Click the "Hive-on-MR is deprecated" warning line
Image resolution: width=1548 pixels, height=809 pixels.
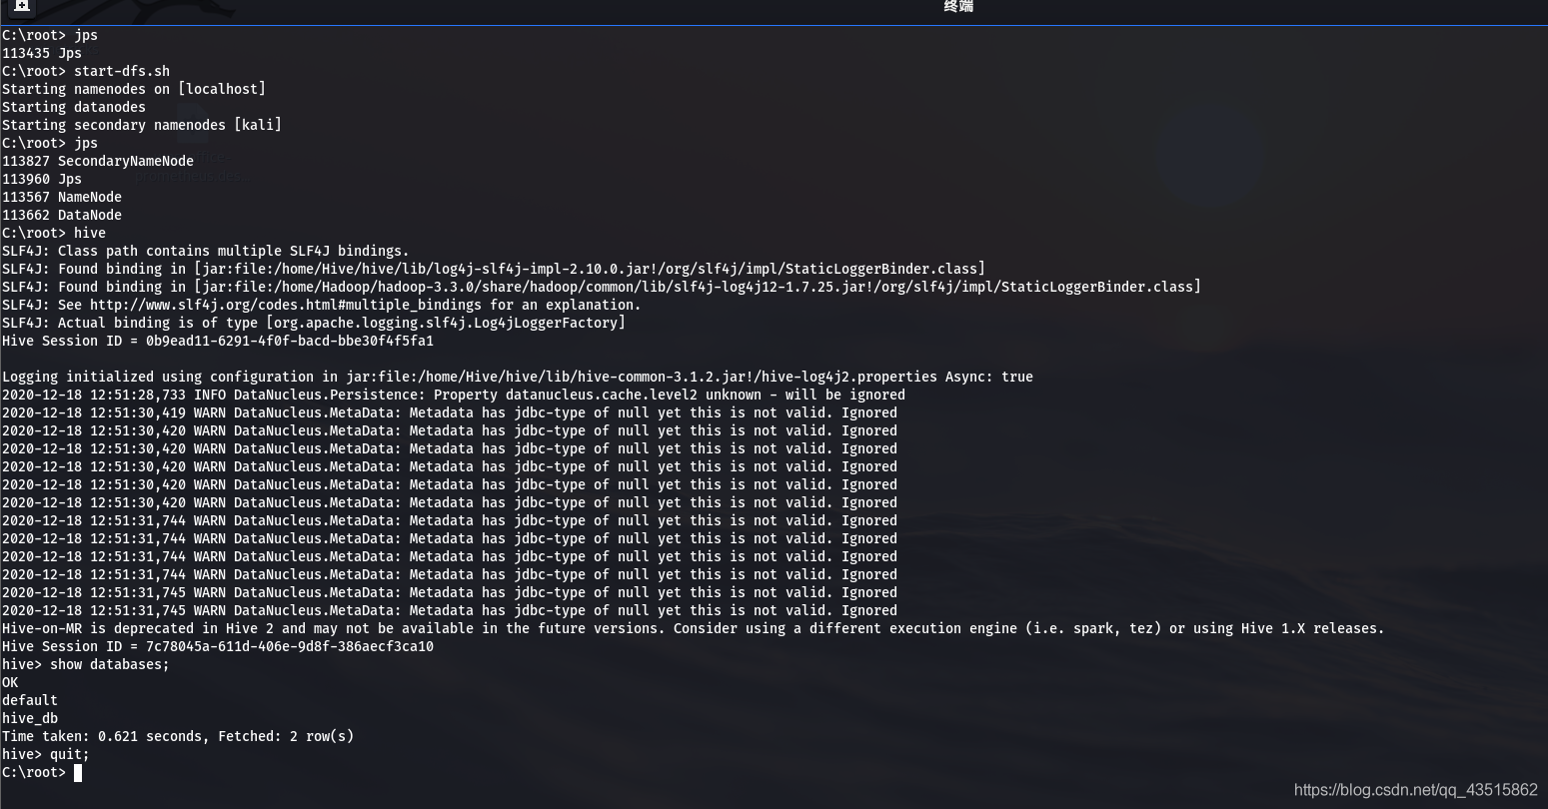click(x=694, y=628)
